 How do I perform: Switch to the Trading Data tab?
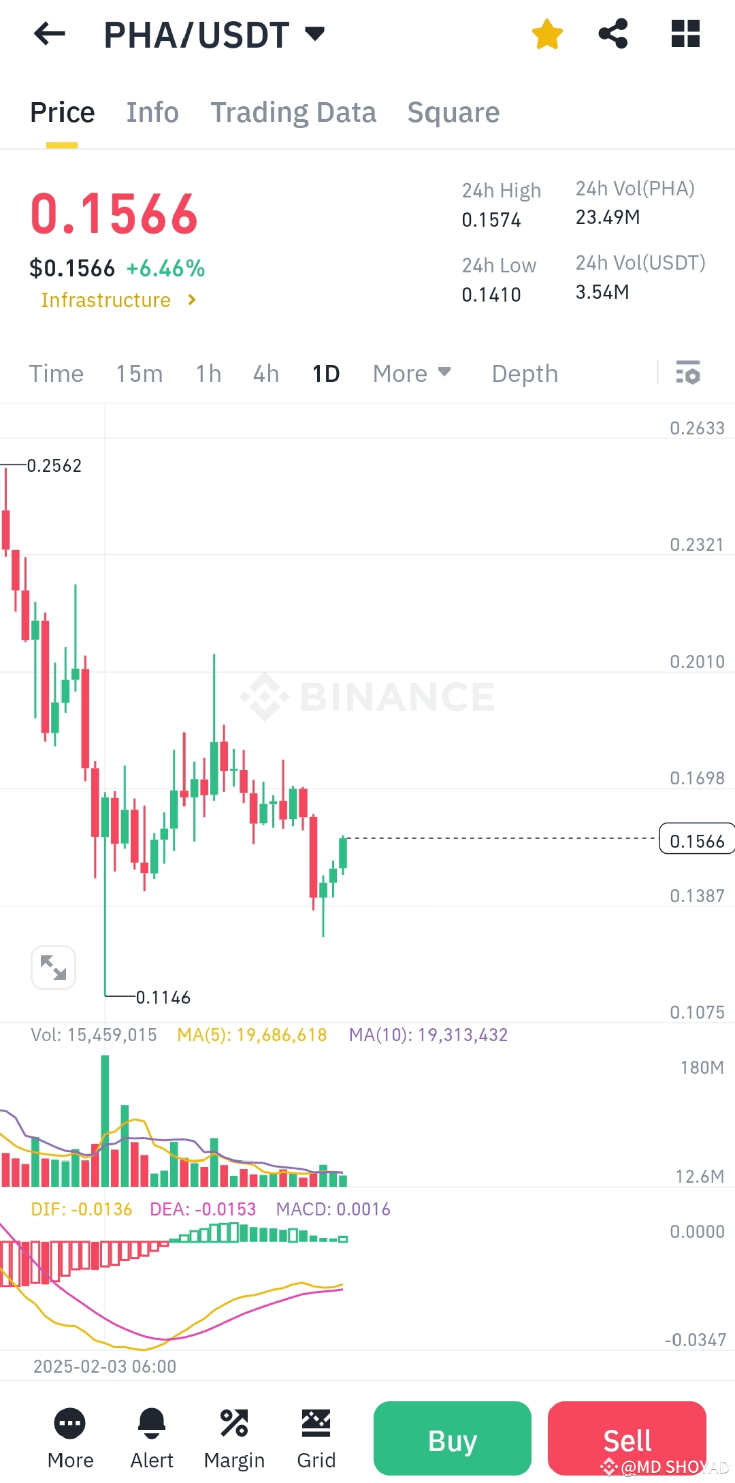pos(293,112)
